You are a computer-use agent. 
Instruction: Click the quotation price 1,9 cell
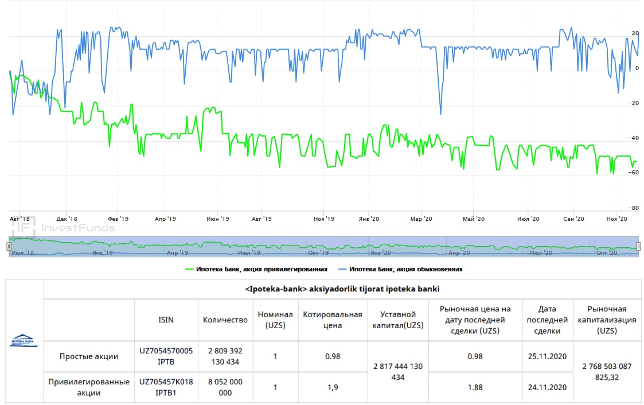333,387
